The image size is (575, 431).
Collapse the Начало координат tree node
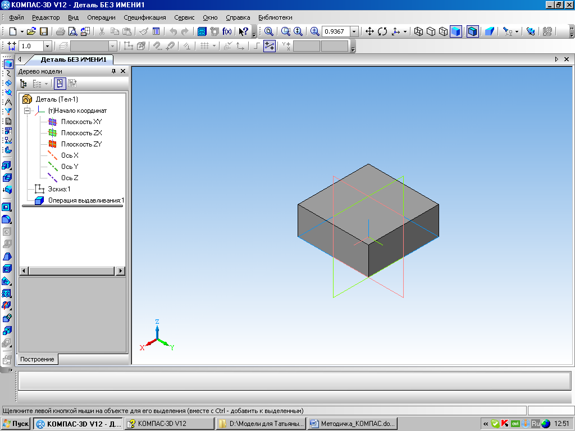27,111
